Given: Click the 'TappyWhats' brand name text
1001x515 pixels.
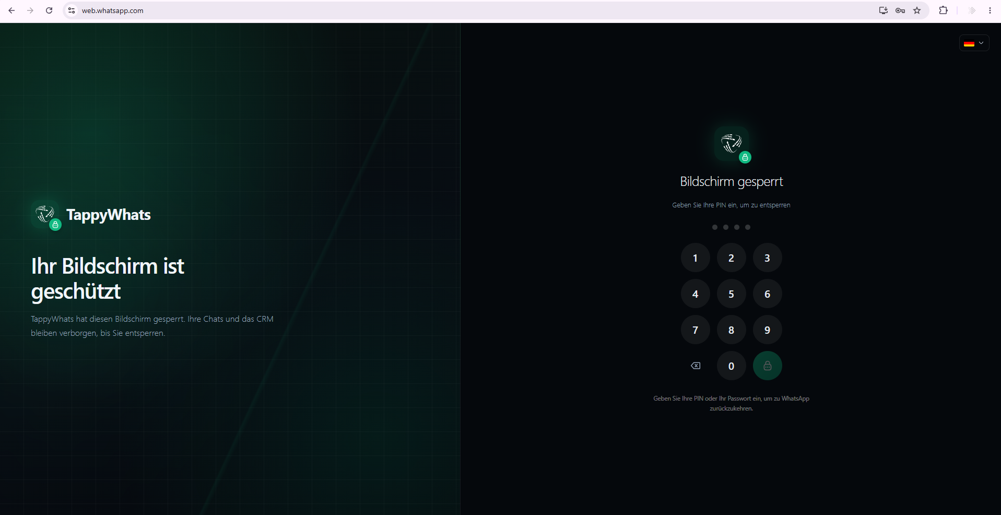Looking at the screenshot, I should pos(109,215).
